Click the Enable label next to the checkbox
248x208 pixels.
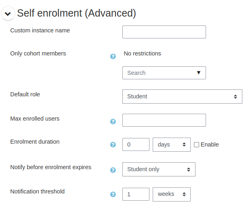(210, 144)
